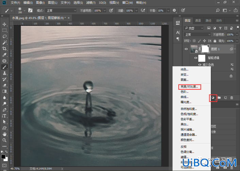Open layer 填充 fill dropdown
This screenshot has height=171, width=240.
point(237,41)
